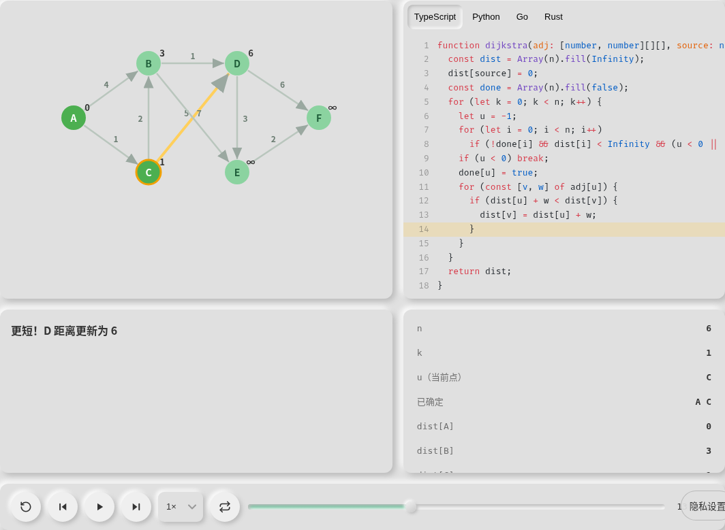Click distance label 6 above node D

click(x=251, y=54)
